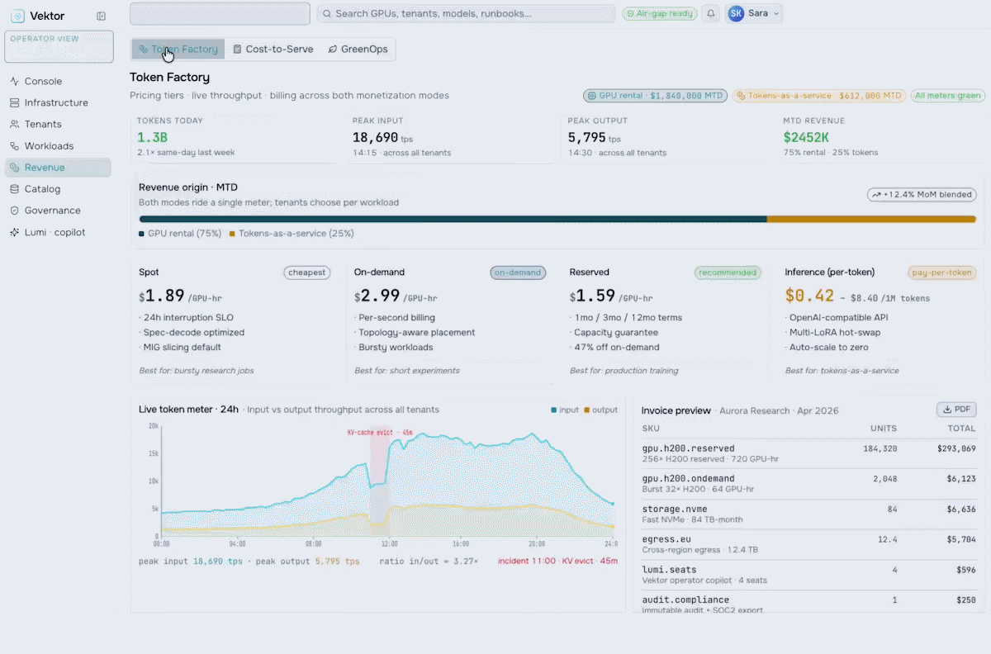Click the +12.4% MoM blended badge
Screen dimensions: 991x654
pyautogui.click(x=922, y=195)
